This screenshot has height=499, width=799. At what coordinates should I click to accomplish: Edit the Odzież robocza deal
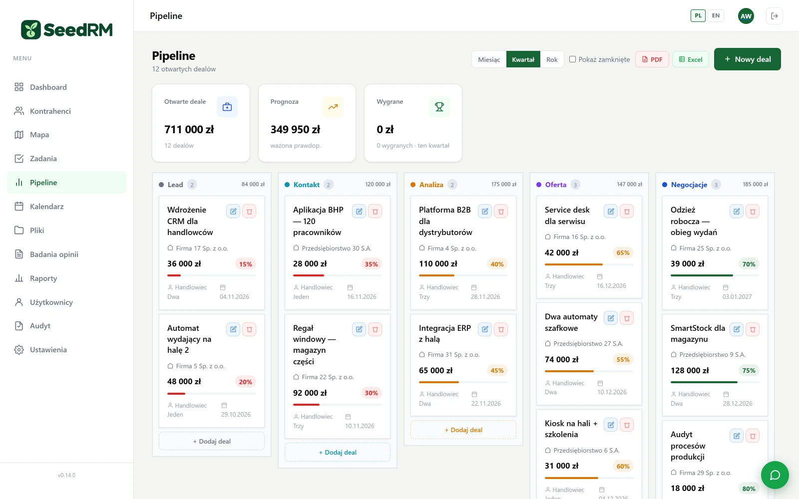pyautogui.click(x=737, y=211)
